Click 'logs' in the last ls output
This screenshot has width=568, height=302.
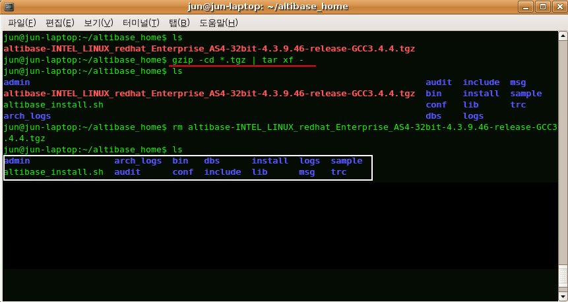(x=309, y=161)
